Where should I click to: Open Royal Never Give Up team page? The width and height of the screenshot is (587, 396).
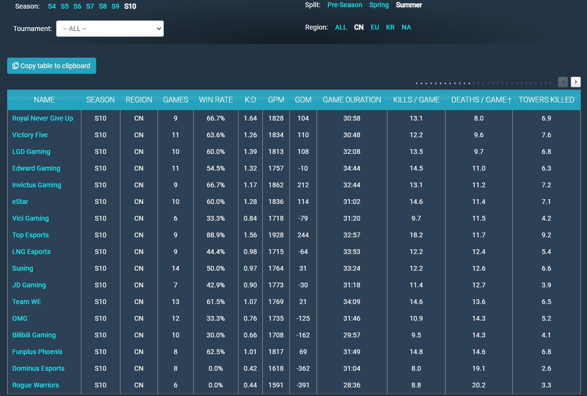43,118
